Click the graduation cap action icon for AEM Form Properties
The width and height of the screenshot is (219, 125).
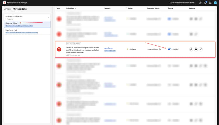point(191,49)
